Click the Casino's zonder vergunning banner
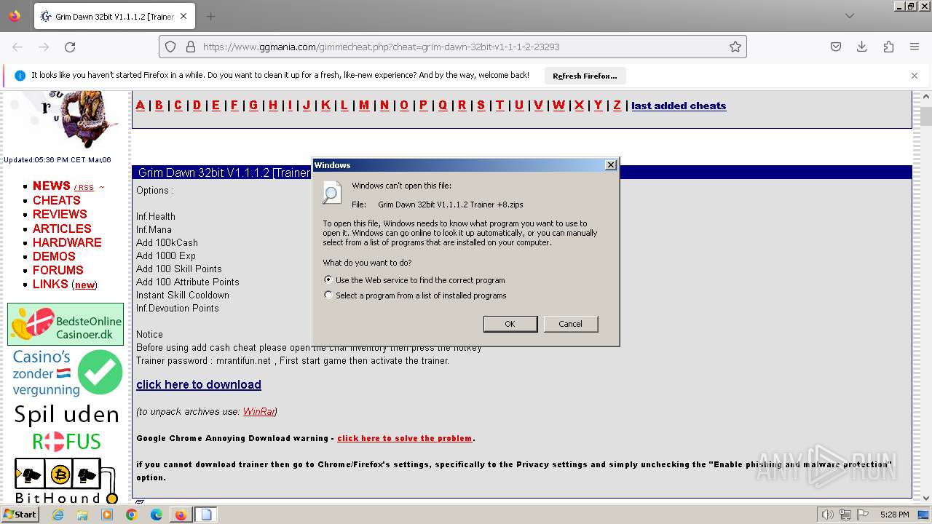 pyautogui.click(x=66, y=373)
